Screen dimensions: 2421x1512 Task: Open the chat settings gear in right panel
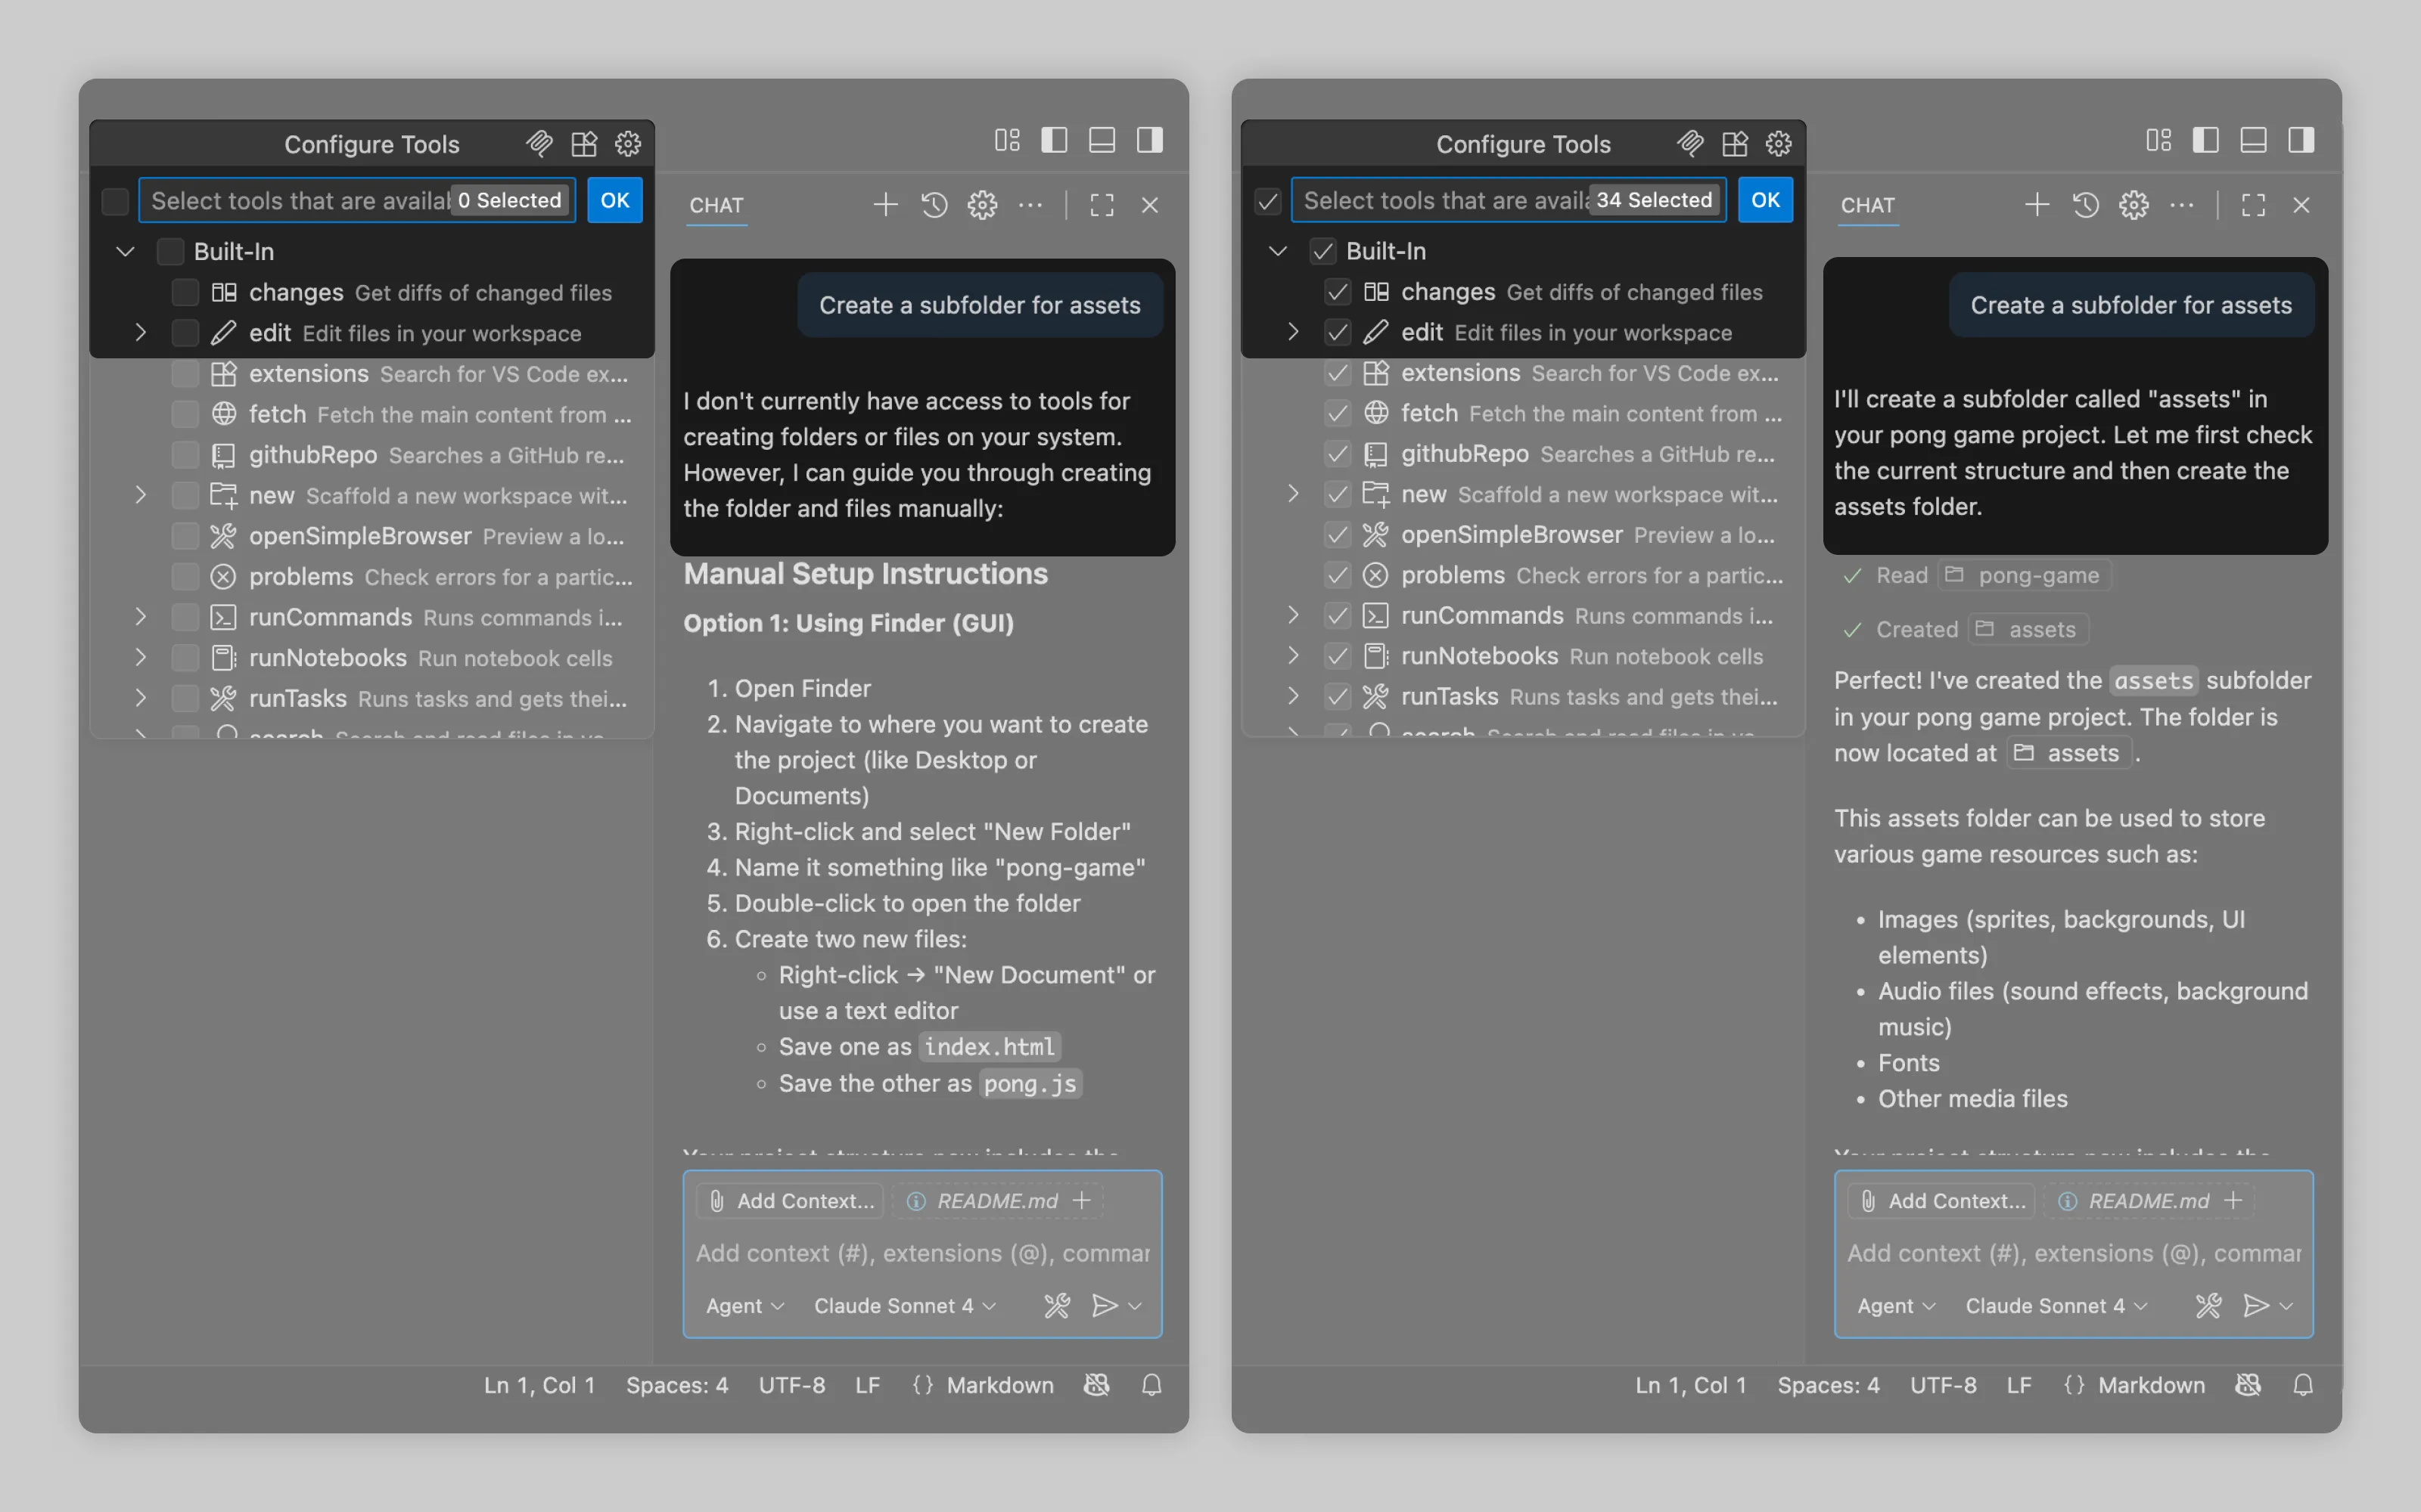[x=2133, y=205]
